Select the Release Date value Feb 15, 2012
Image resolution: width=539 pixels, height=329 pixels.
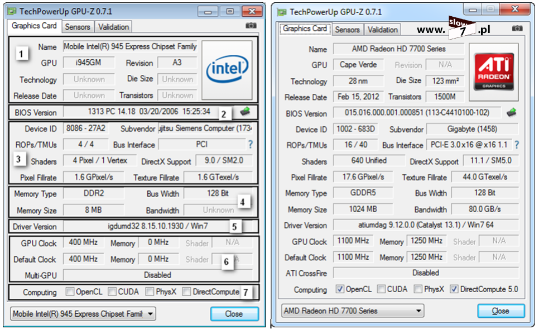click(358, 97)
